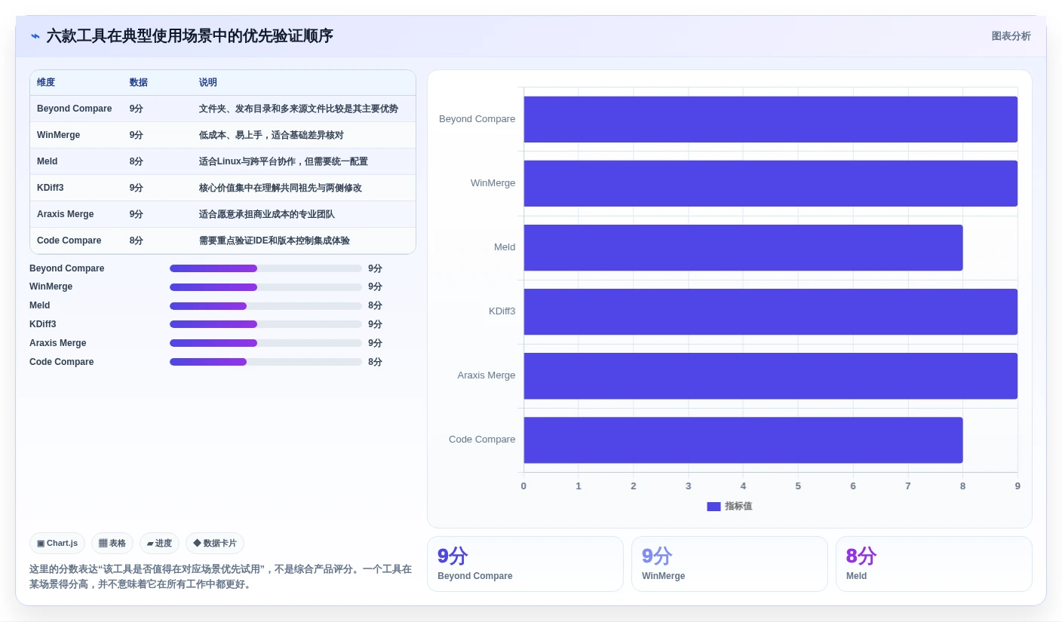1062x622 pixels.
Task: Click the Beyond Compare progress bar
Action: 265,268
